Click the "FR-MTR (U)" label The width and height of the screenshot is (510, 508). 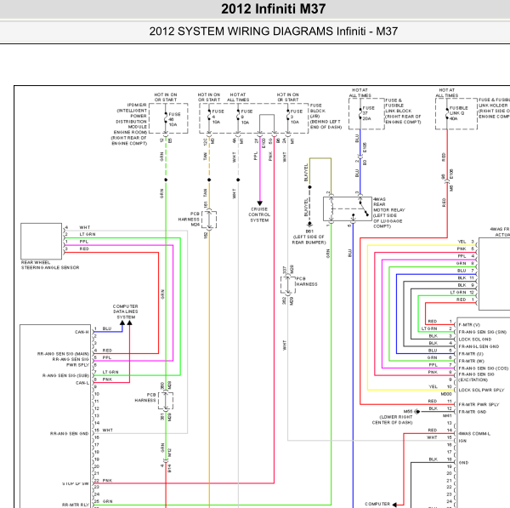471,354
